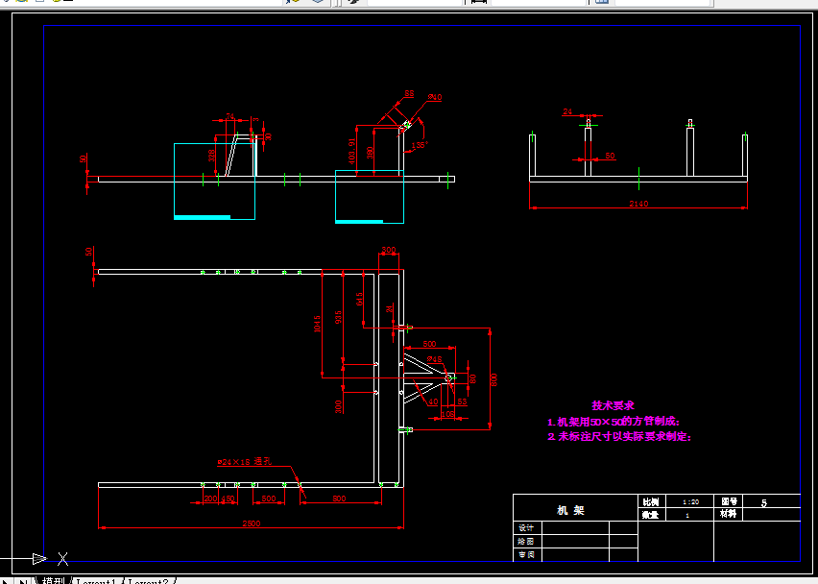The width and height of the screenshot is (818, 584).
Task: Select the 机架 title block name
Action: pyautogui.click(x=570, y=510)
